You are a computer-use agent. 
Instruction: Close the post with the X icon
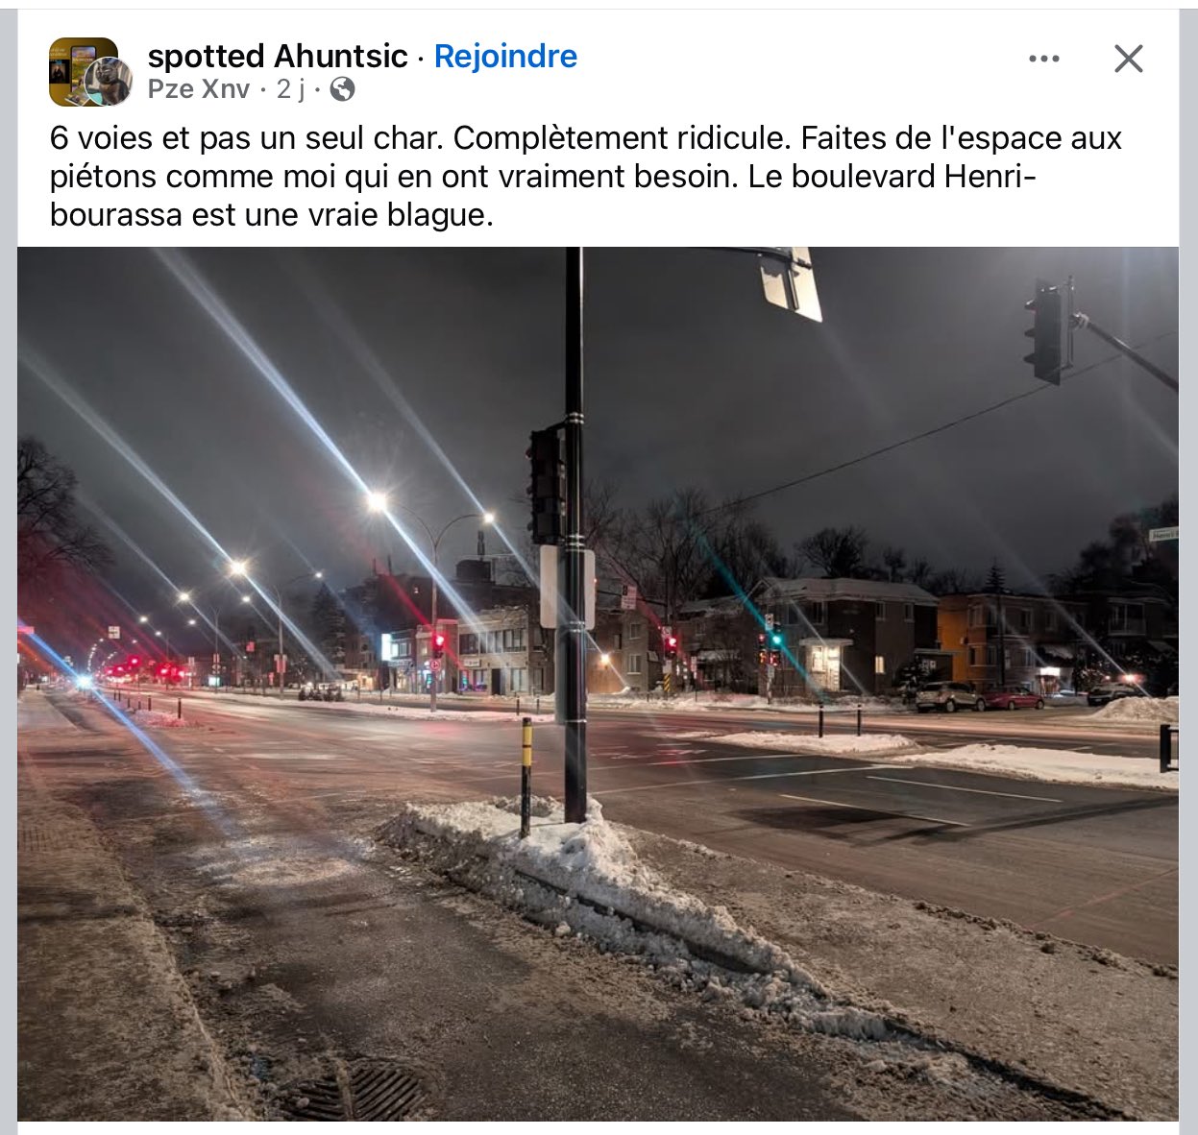(1129, 59)
